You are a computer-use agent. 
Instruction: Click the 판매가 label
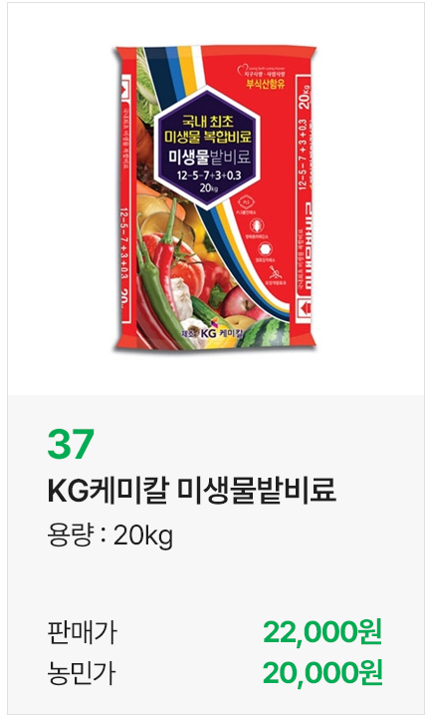[82, 632]
